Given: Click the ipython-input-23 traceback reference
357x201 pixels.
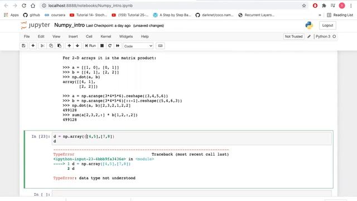Looking at the screenshot, I should (x=89, y=159).
